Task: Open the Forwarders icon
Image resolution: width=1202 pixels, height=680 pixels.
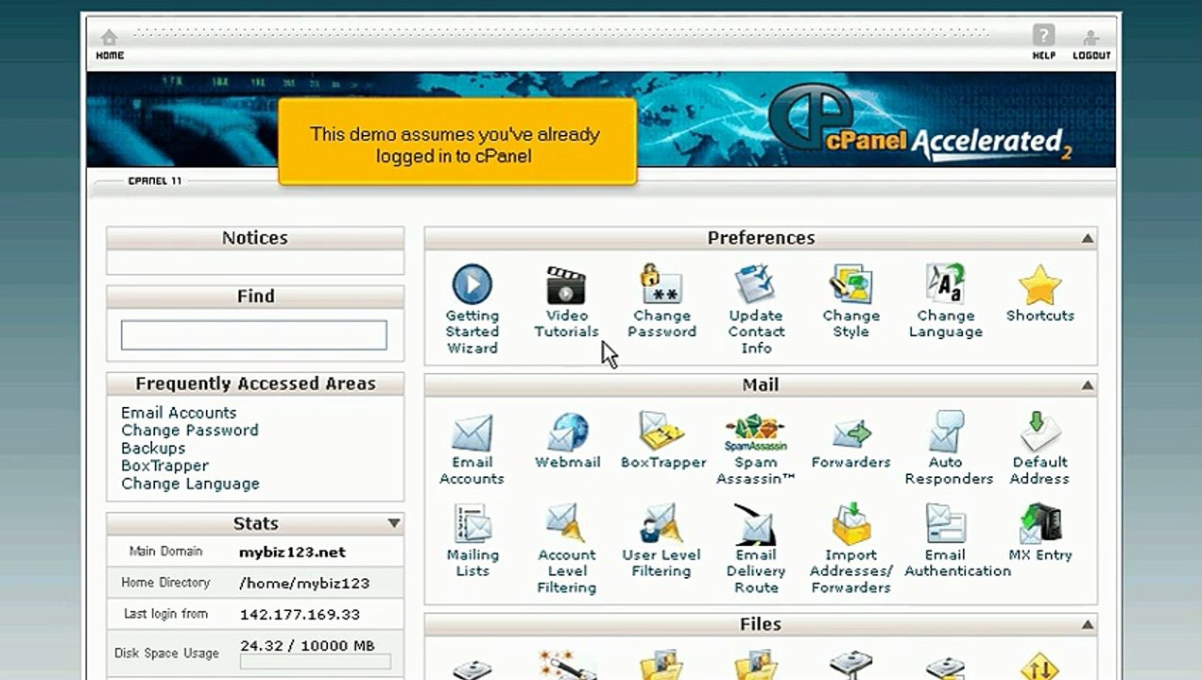Action: tap(850, 433)
